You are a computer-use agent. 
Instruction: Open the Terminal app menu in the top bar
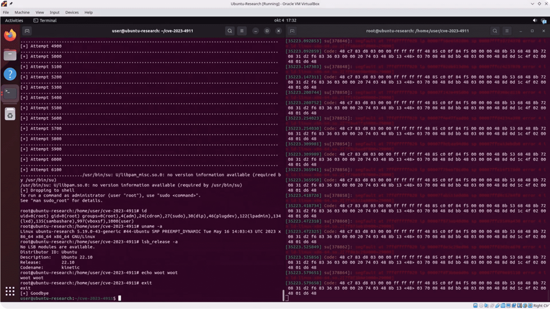[x=45, y=20]
